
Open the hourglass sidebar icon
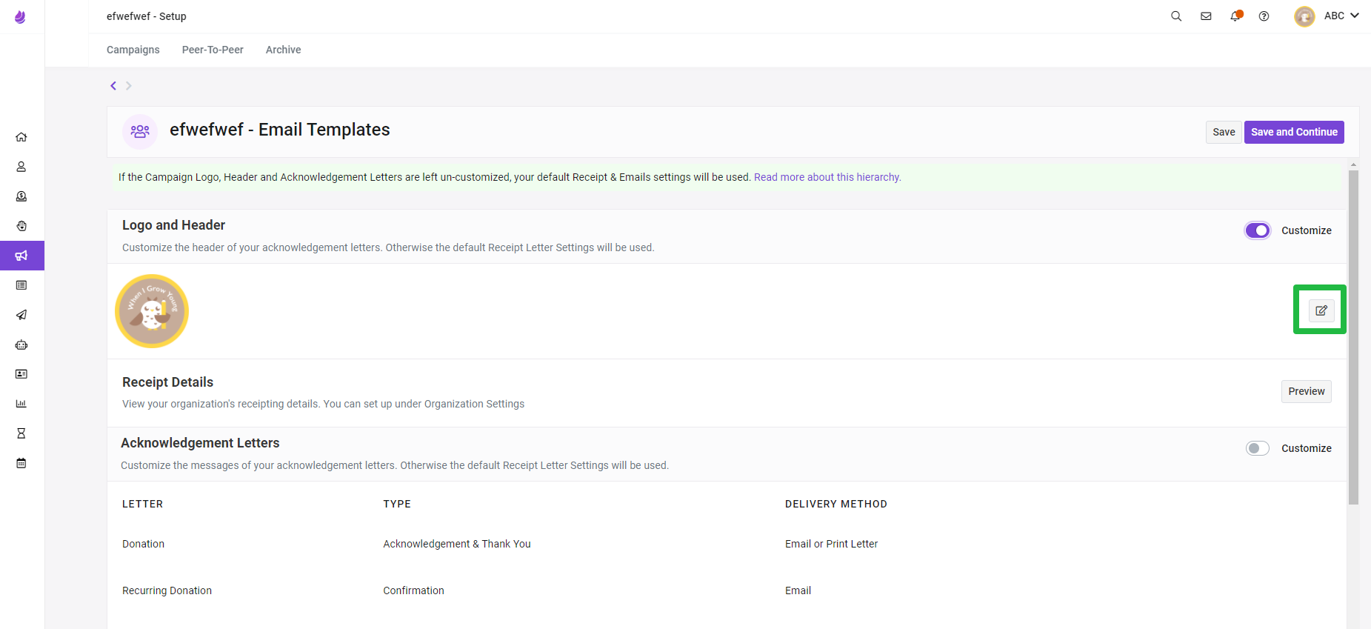pos(21,433)
